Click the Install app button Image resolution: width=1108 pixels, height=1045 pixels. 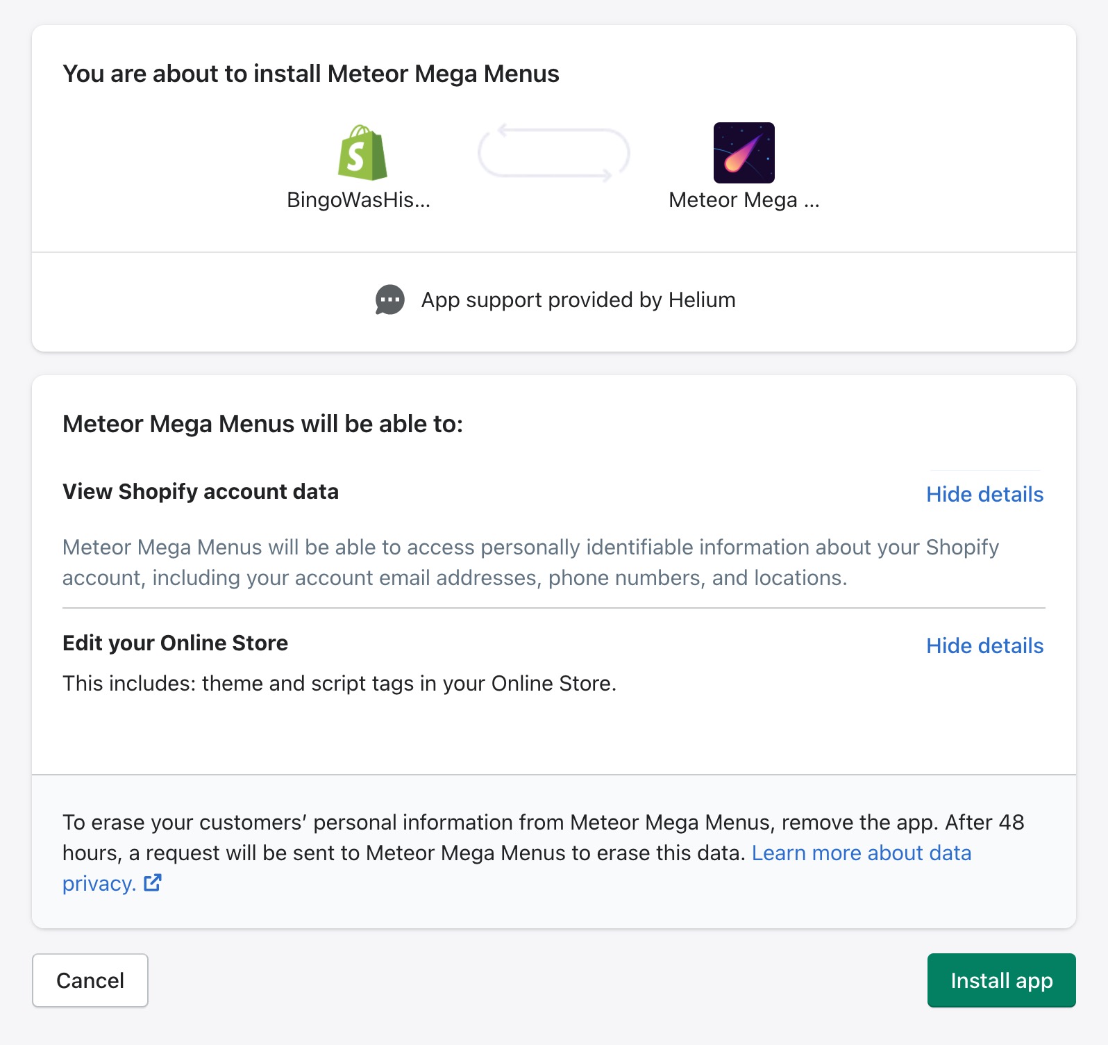[1002, 980]
